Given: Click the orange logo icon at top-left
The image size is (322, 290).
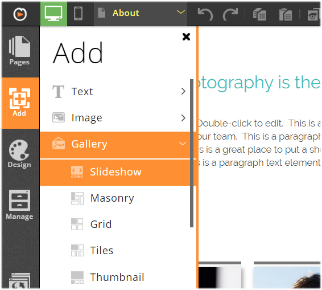Looking at the screenshot, I should (20, 14).
